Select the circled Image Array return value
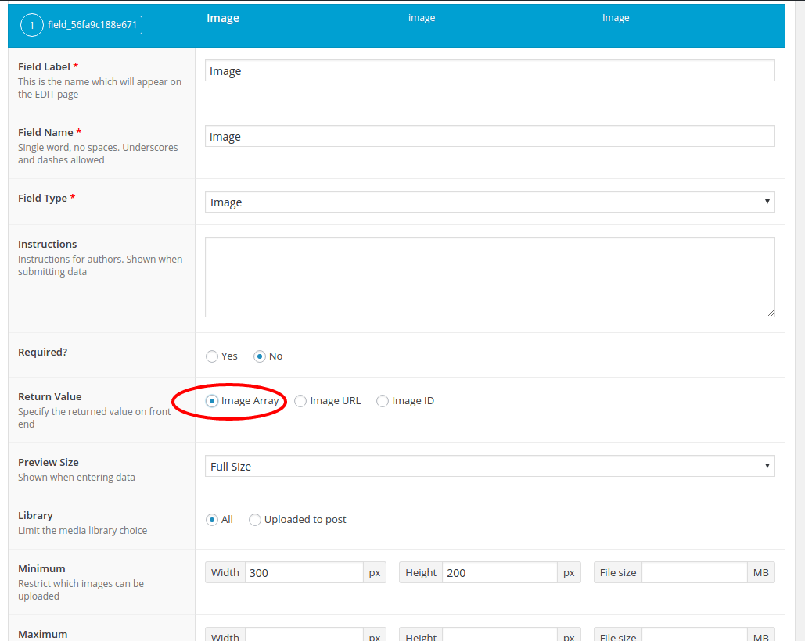This screenshot has height=641, width=805. coord(211,400)
